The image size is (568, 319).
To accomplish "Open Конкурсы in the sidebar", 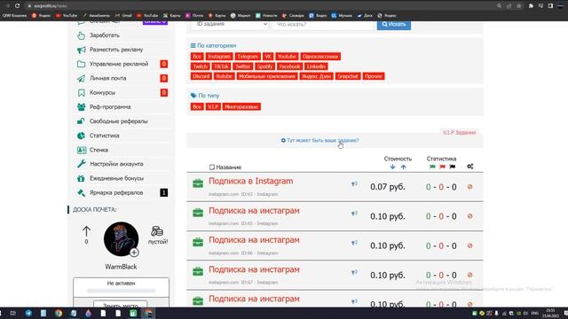I will point(102,92).
